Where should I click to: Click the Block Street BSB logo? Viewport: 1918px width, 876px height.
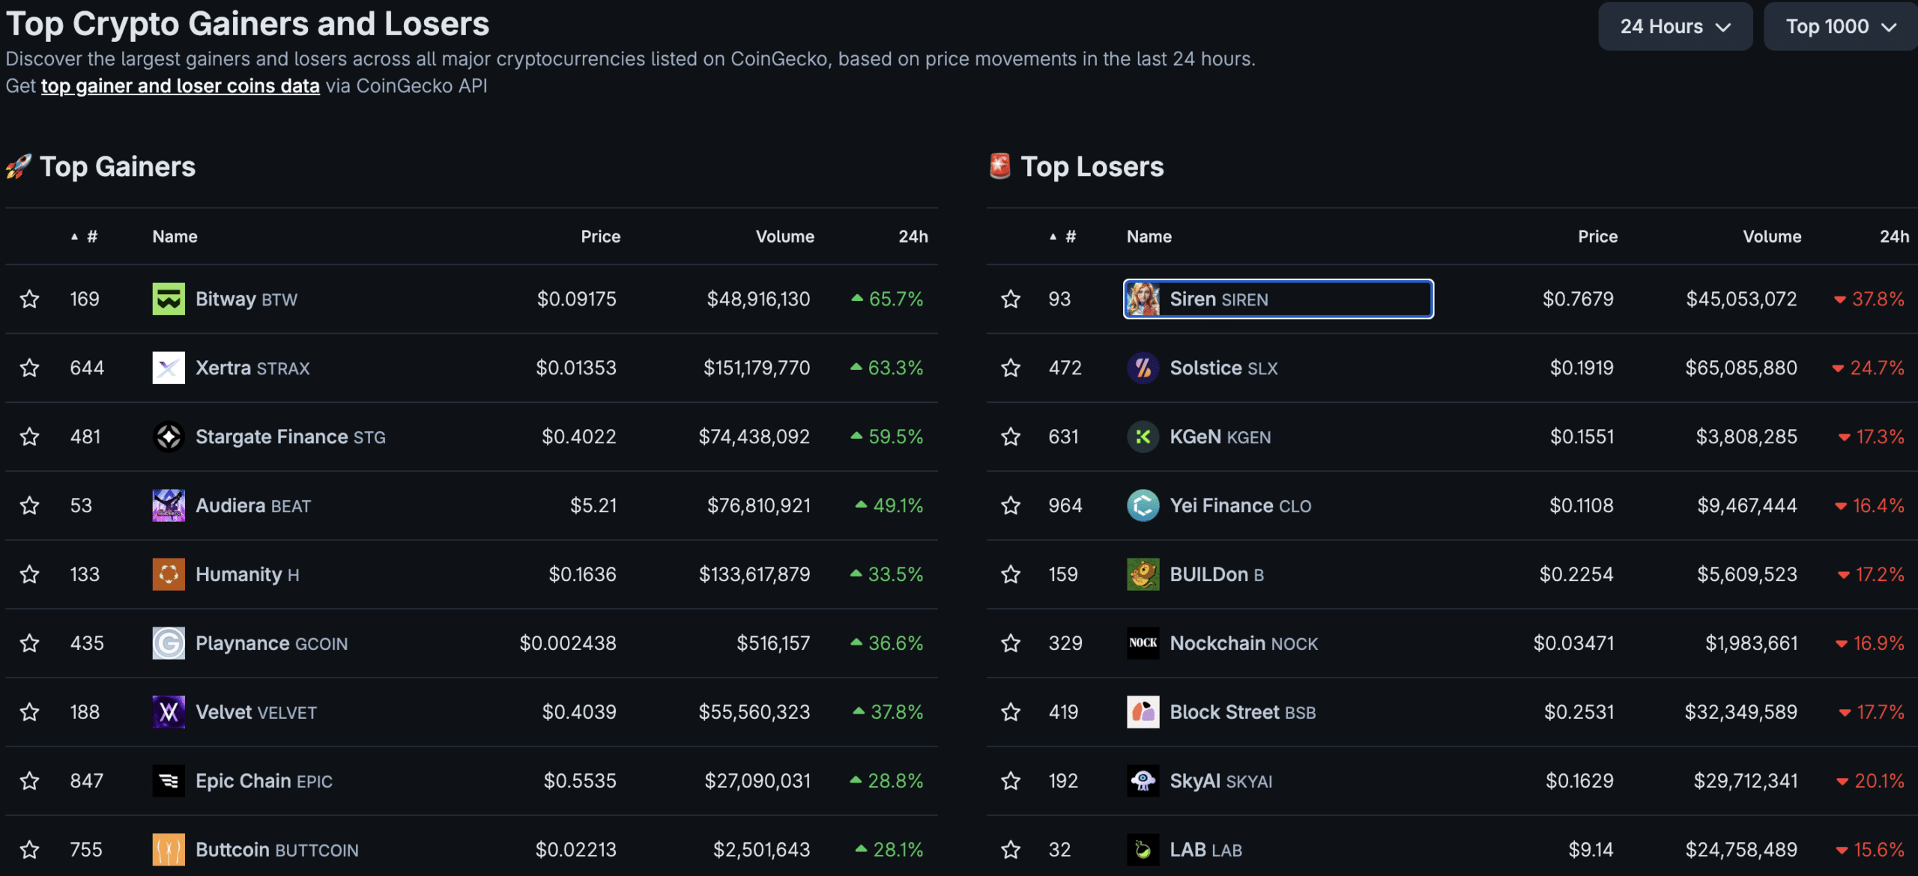(1143, 713)
